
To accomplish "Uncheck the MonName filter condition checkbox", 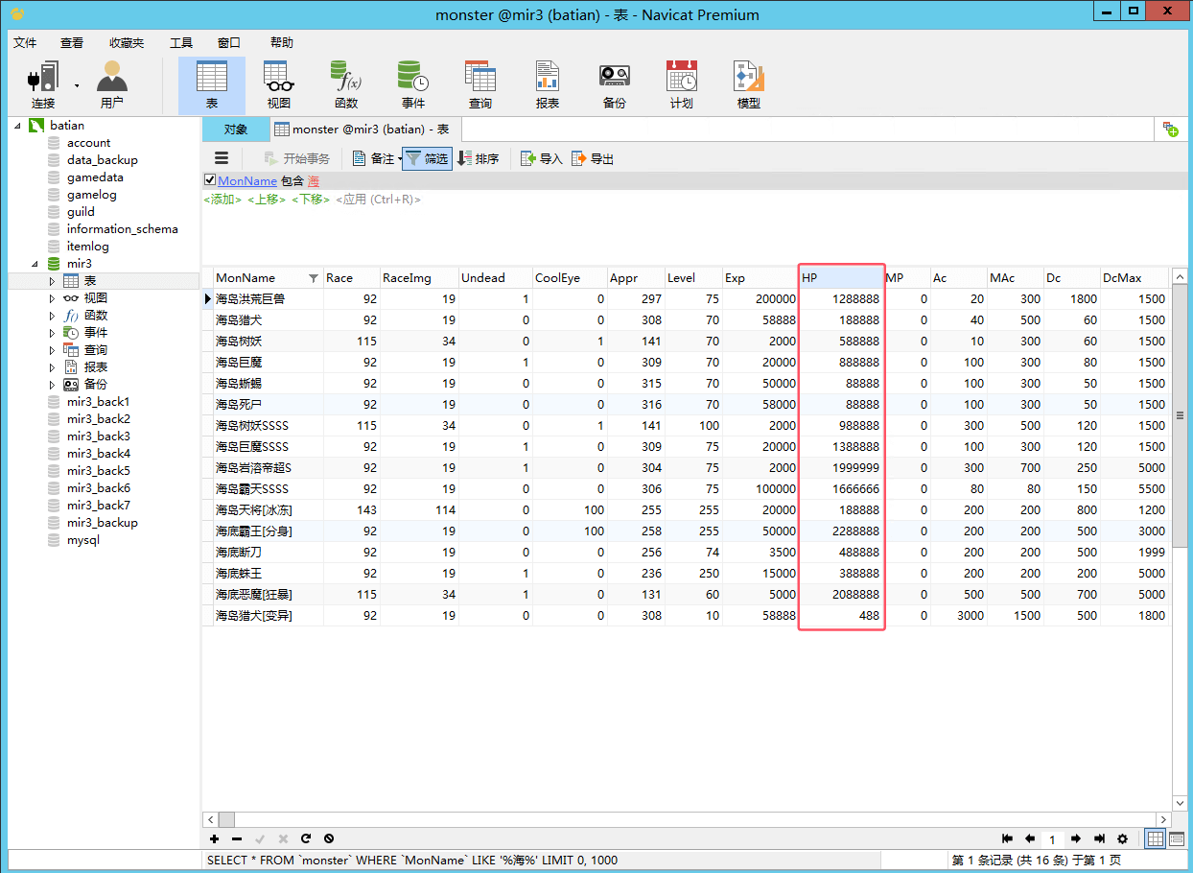I will [x=210, y=180].
